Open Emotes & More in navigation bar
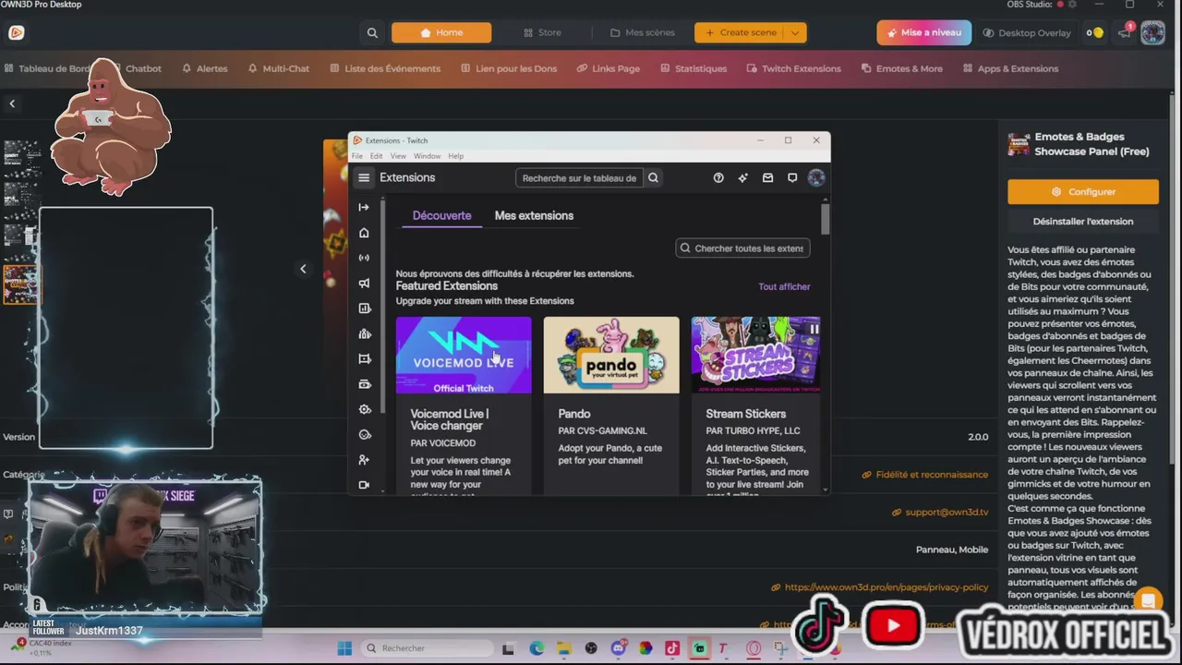Screen dimensions: 1182x665 click(x=902, y=68)
